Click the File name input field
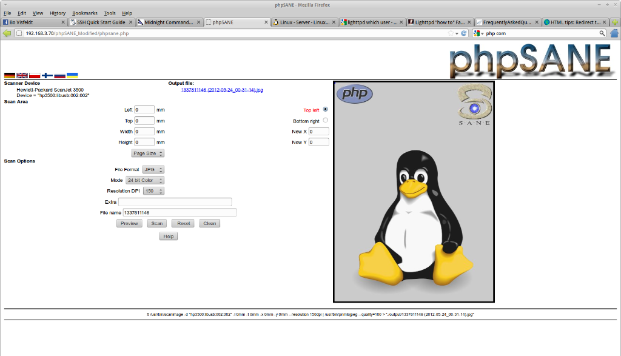The width and height of the screenshot is (621, 356). pyautogui.click(x=180, y=213)
